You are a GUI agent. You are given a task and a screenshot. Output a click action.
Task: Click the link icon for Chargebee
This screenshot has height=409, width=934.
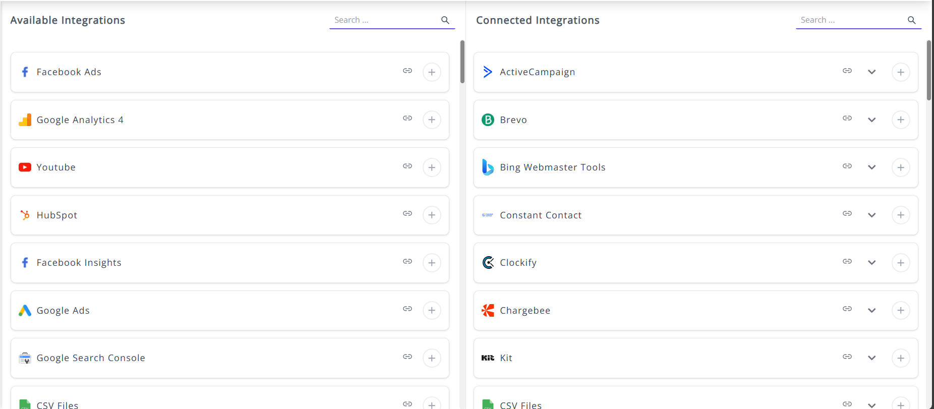tap(847, 309)
